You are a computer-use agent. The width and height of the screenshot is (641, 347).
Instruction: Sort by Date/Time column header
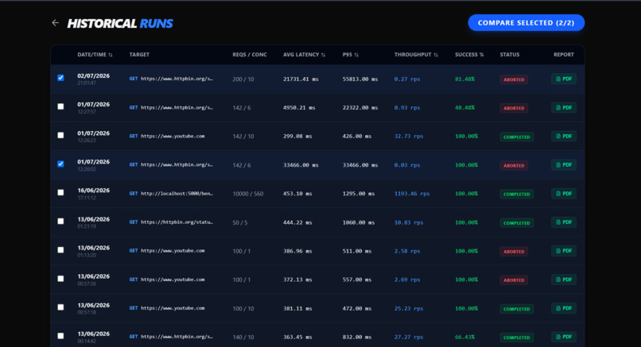click(95, 55)
